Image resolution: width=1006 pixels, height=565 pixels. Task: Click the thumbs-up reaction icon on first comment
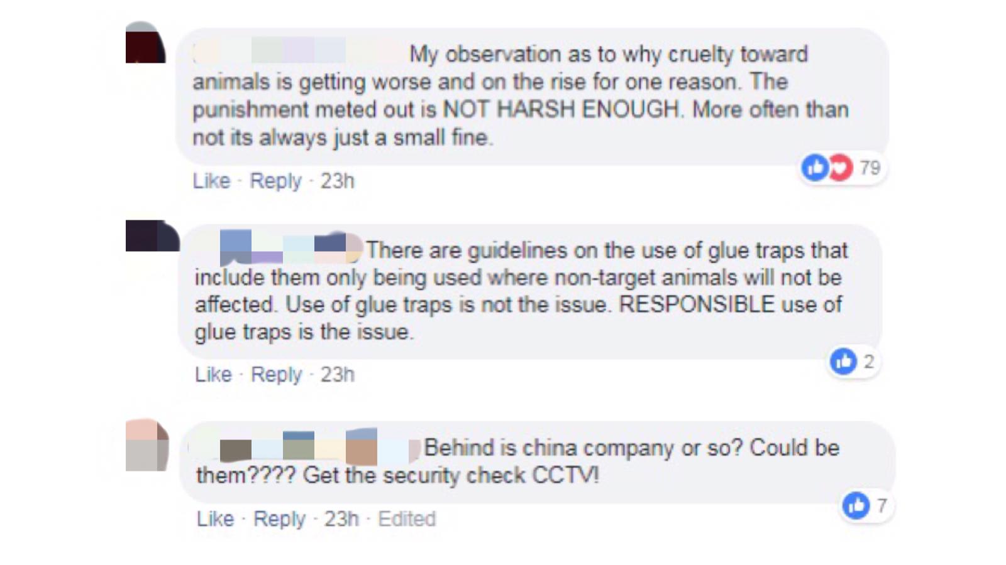click(x=815, y=167)
